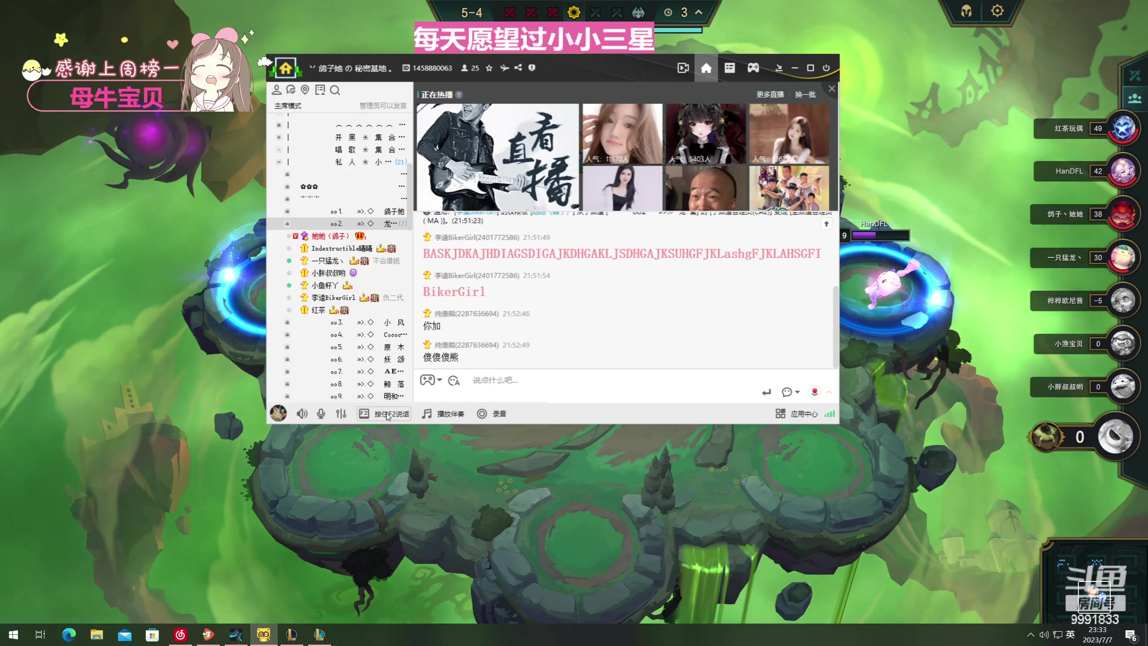
Task: Open sub-channel oo3 小风
Action: (x=339, y=323)
